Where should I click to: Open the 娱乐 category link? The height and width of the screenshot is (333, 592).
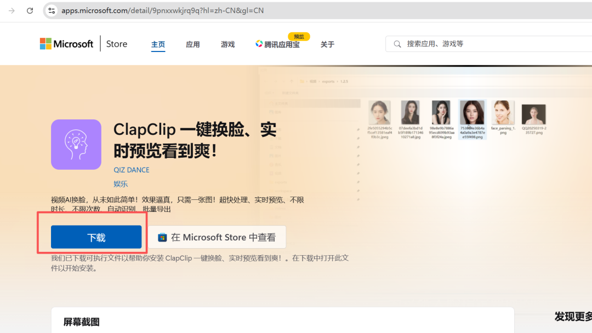121,183
